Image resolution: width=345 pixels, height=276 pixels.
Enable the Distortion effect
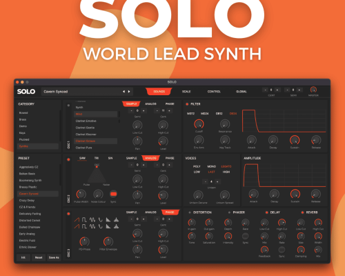tap(190, 213)
